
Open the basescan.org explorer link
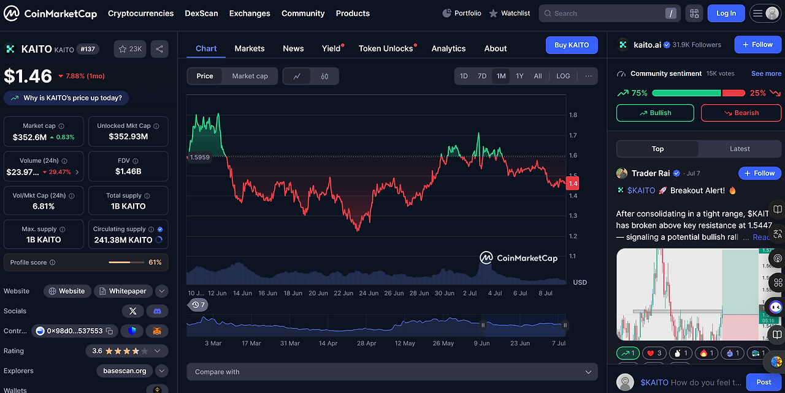pyautogui.click(x=124, y=371)
